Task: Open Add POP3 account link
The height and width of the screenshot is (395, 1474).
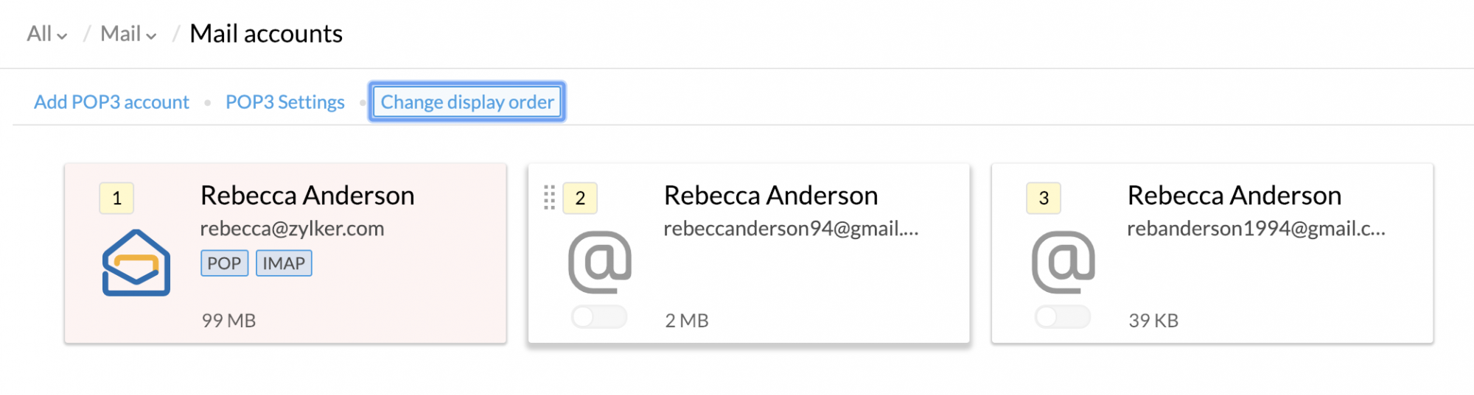Action: (111, 102)
